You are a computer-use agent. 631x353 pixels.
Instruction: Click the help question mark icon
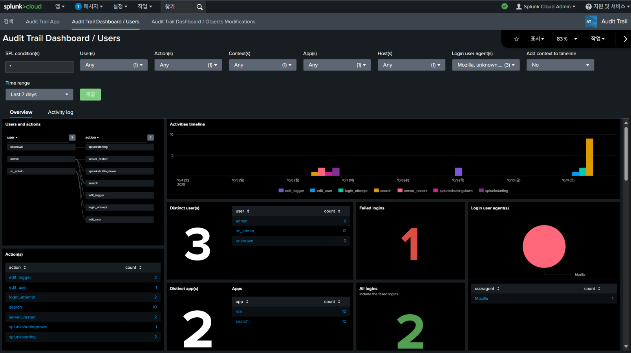(588, 7)
